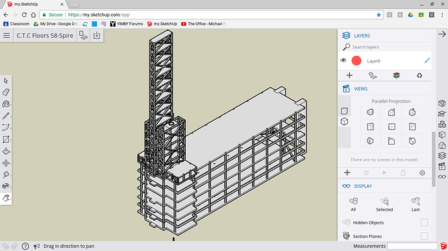Open the Views clapperboard sidebar icon
The image size is (448, 251).
(x=442, y=166)
